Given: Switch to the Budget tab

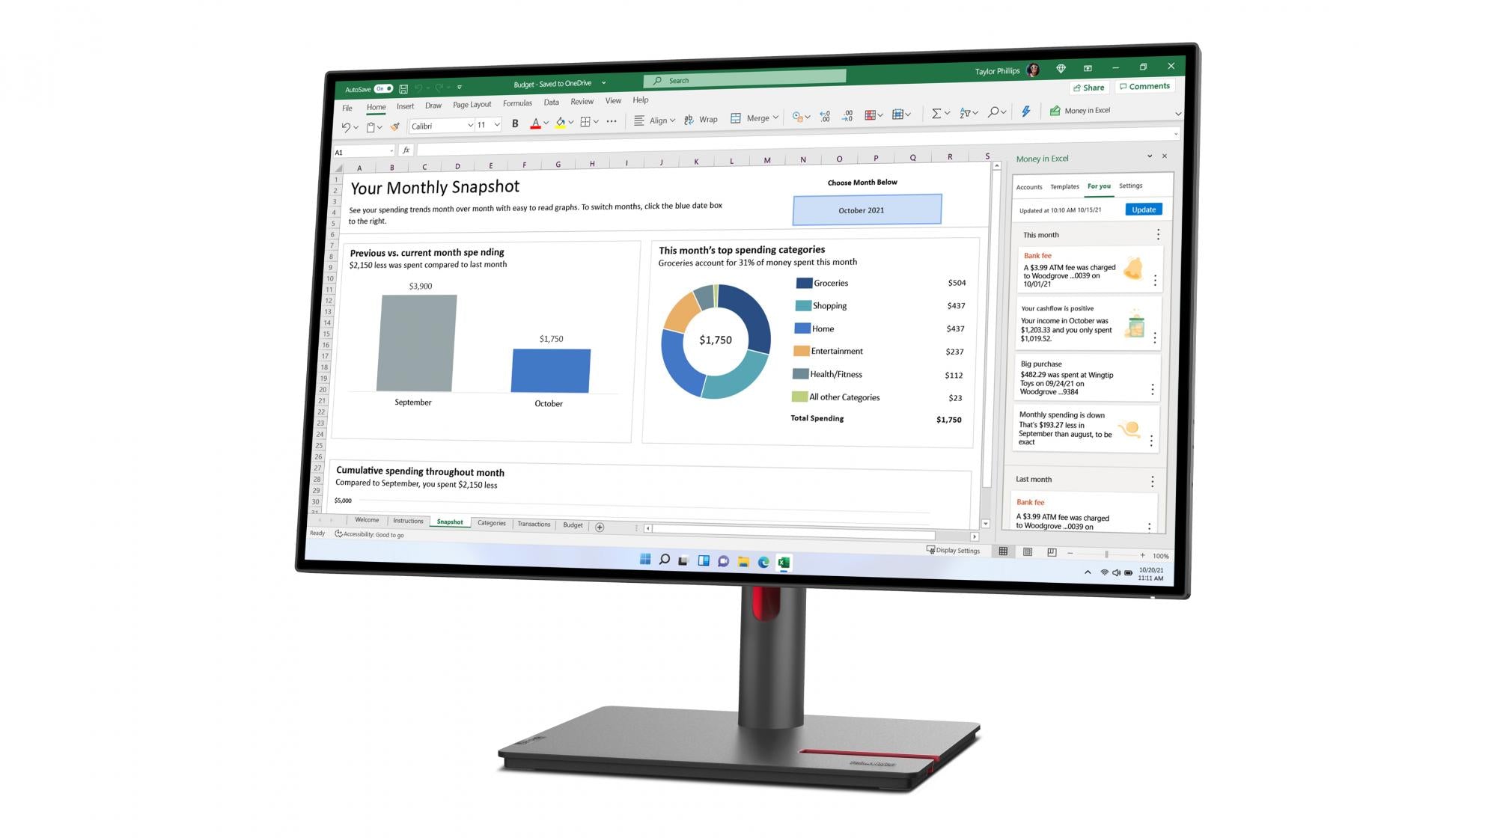Looking at the screenshot, I should click(x=573, y=523).
